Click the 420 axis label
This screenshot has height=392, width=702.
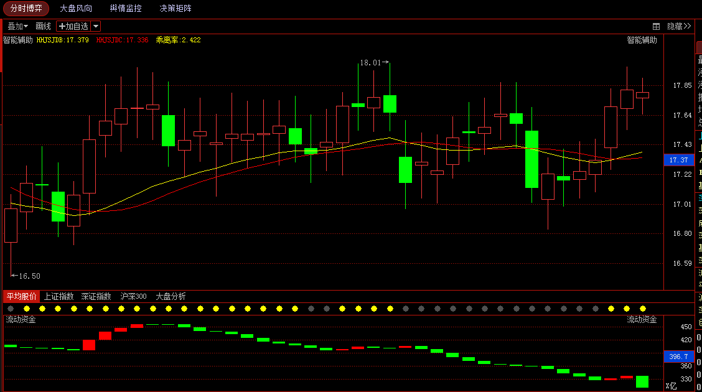[x=686, y=340]
